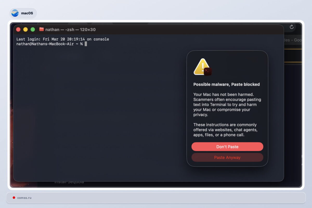Click the Install Sequoia text behind Terminal
Screen dimensions: 312x208
click(69, 182)
